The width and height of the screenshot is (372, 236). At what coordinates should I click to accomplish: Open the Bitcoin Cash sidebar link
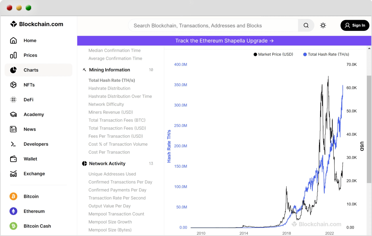(x=37, y=226)
